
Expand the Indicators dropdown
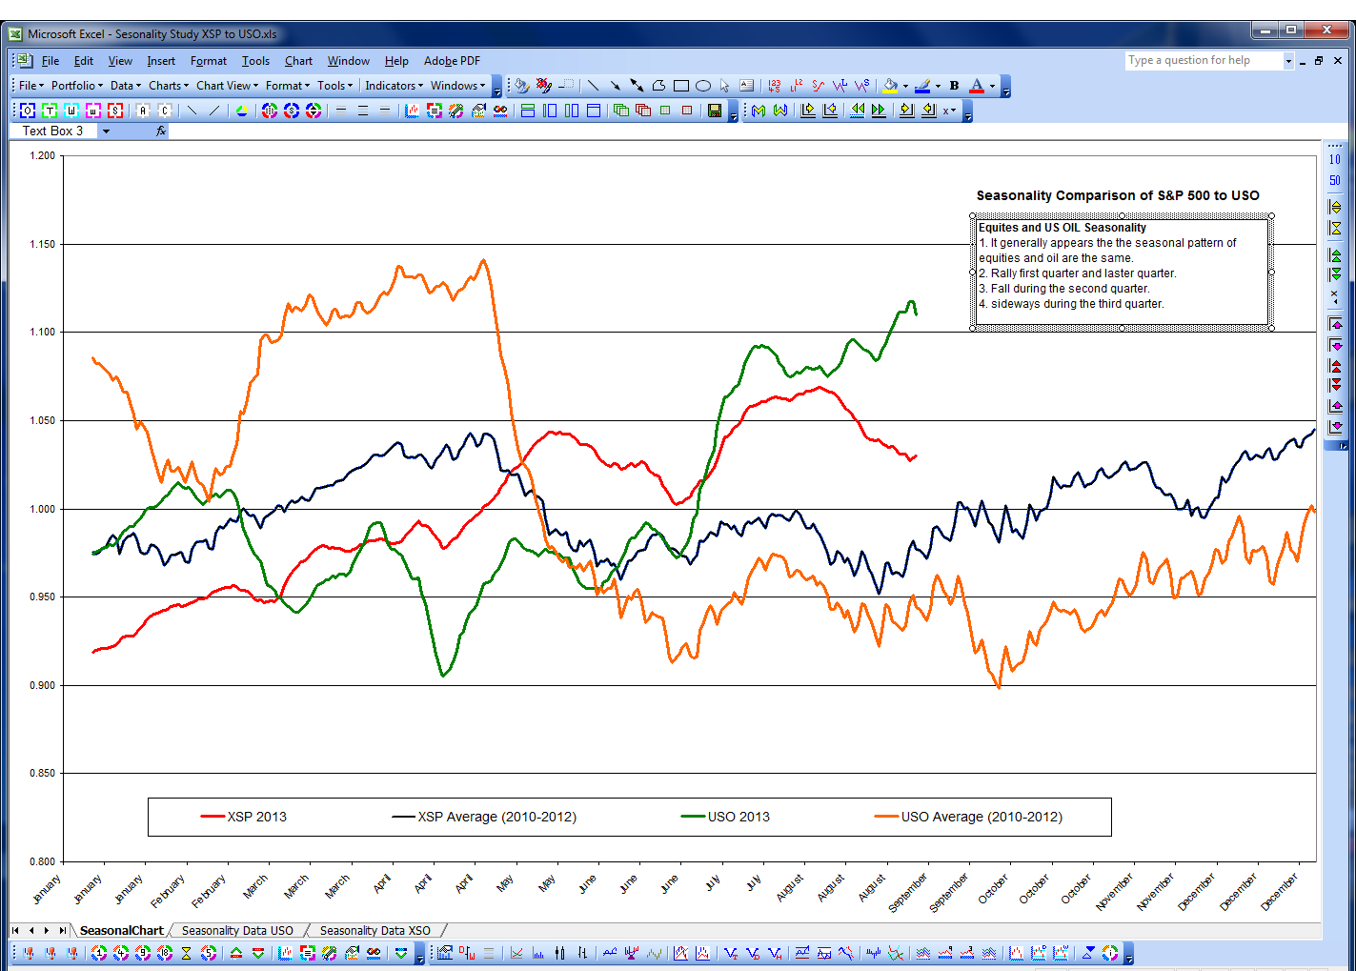(x=395, y=86)
